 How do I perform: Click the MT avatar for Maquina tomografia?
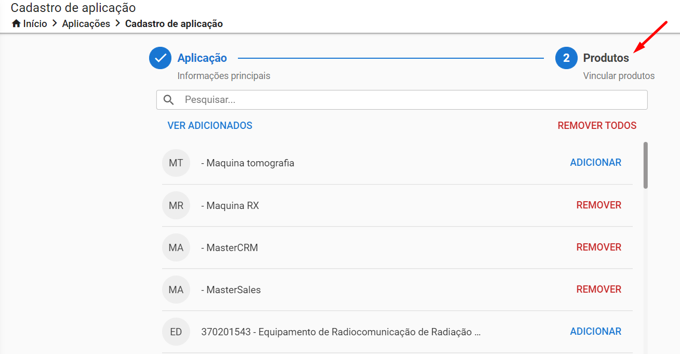tap(176, 163)
